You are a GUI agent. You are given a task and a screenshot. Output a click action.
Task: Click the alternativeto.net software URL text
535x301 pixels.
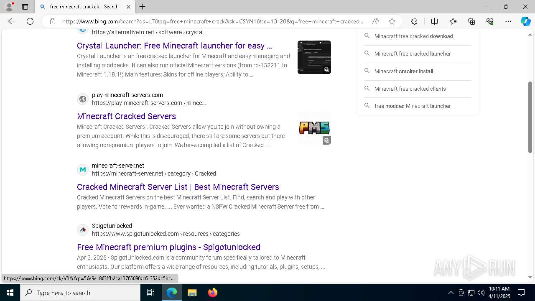(x=149, y=32)
